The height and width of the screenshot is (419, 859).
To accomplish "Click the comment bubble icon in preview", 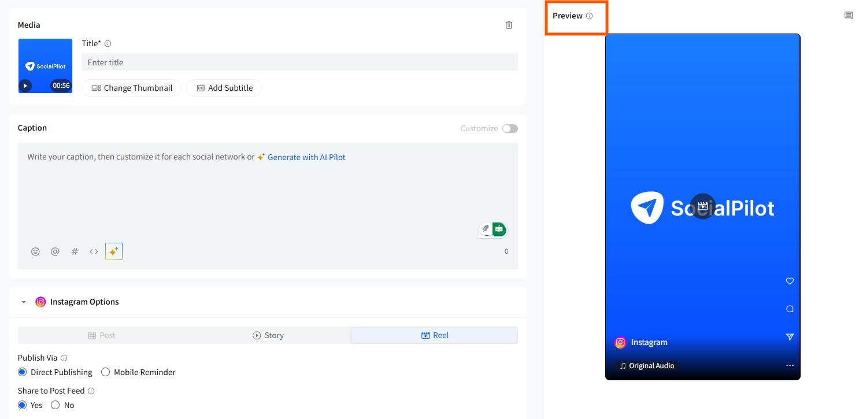I will [x=790, y=309].
